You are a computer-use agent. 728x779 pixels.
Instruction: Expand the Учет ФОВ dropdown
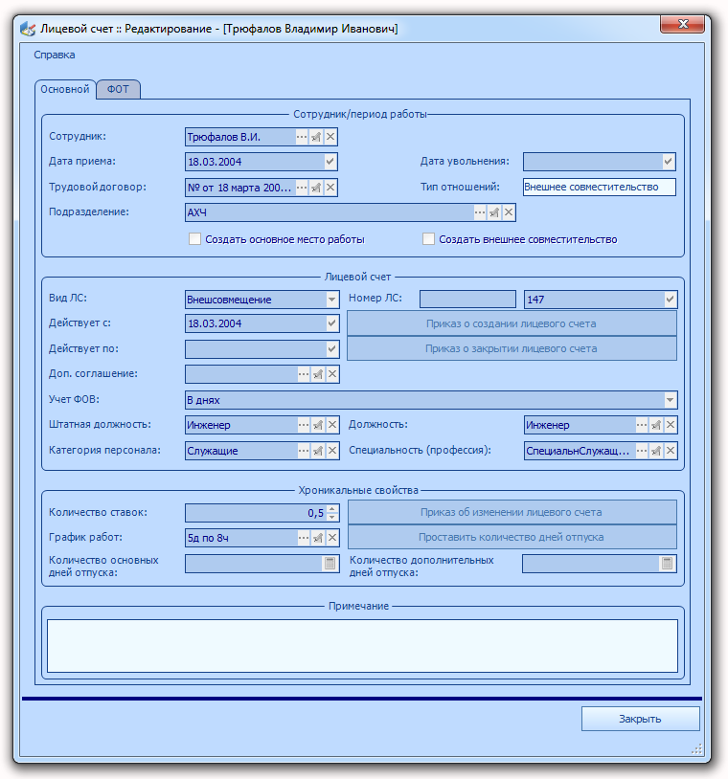[670, 400]
